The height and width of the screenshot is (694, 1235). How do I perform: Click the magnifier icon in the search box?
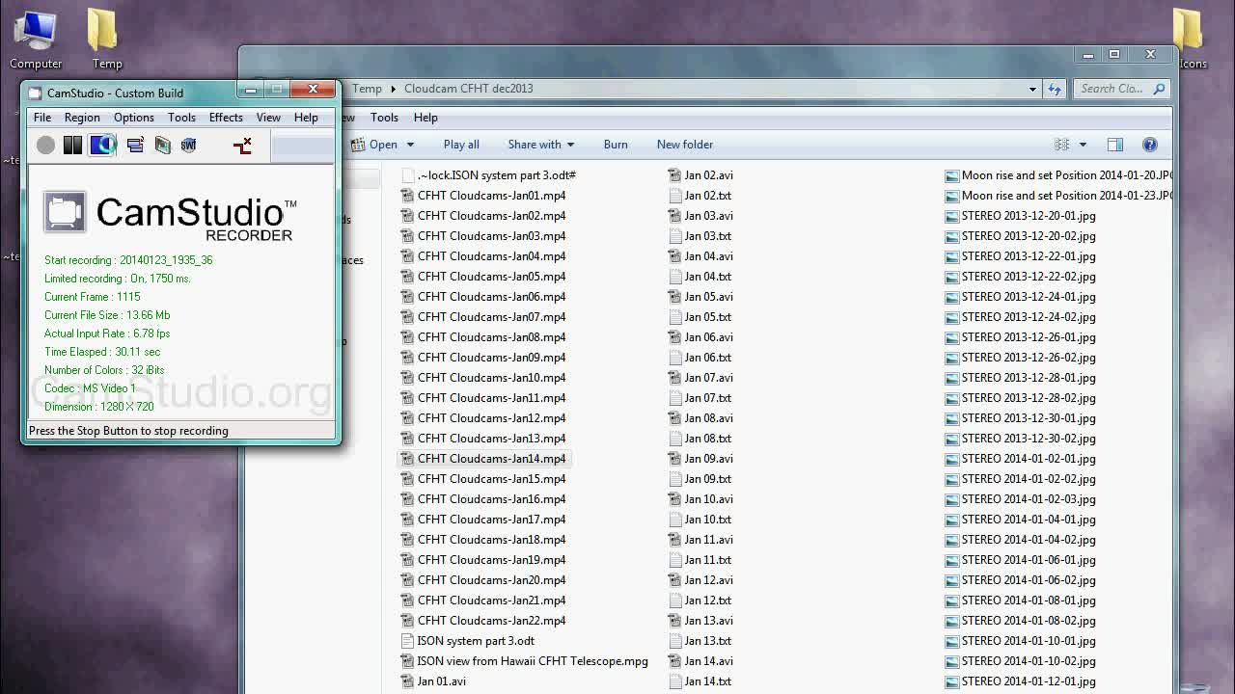click(1160, 89)
